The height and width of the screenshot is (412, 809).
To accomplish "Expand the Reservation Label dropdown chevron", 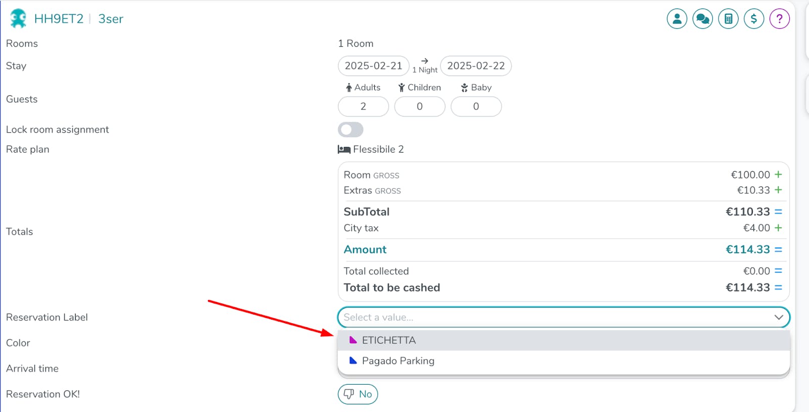I will [779, 318].
